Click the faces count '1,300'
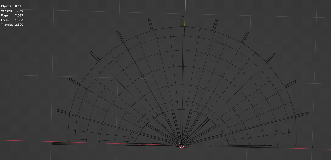This screenshot has width=331, height=160. (19, 20)
